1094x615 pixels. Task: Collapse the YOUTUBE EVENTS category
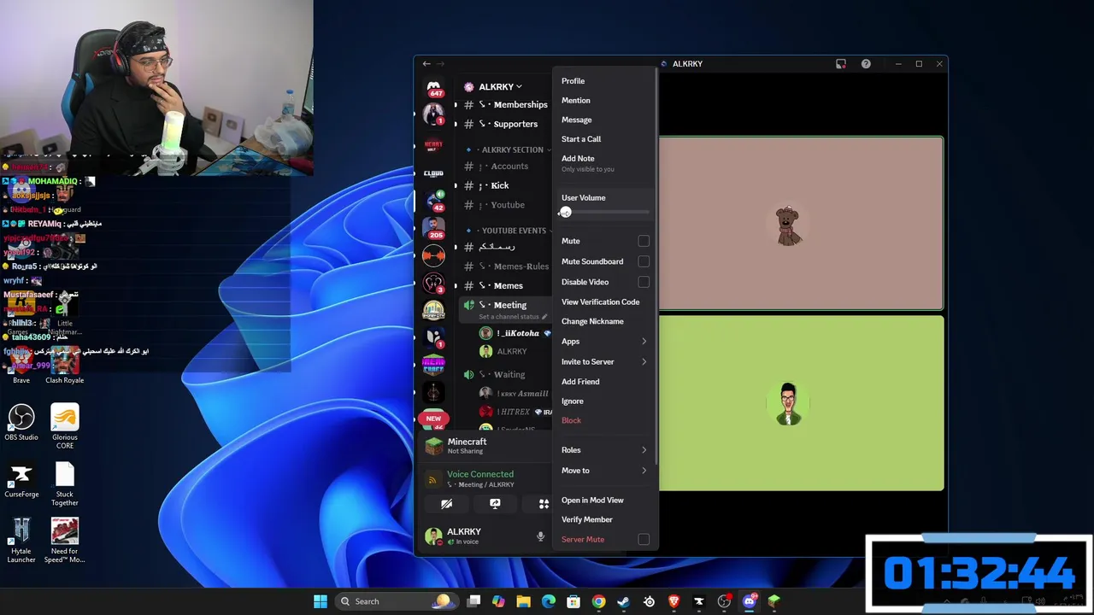click(513, 231)
